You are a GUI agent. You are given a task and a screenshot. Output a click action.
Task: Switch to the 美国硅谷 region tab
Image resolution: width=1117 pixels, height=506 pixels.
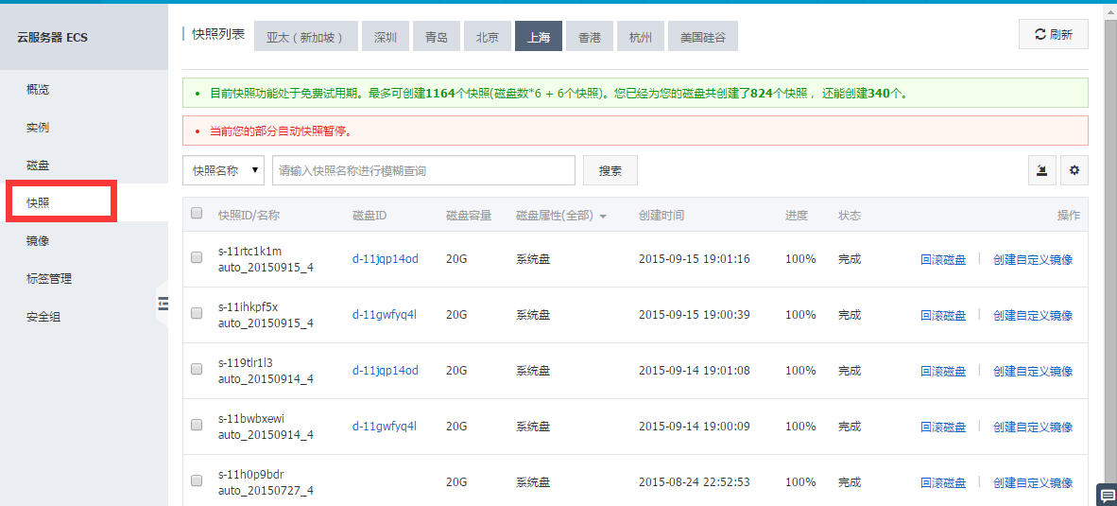coord(703,38)
